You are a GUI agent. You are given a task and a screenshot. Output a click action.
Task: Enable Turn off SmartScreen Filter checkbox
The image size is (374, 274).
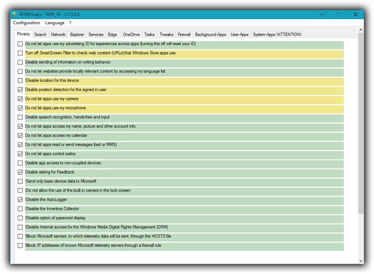(20, 53)
